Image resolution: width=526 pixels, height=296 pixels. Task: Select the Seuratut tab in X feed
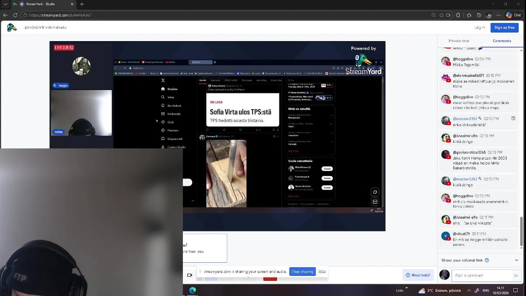point(215,80)
